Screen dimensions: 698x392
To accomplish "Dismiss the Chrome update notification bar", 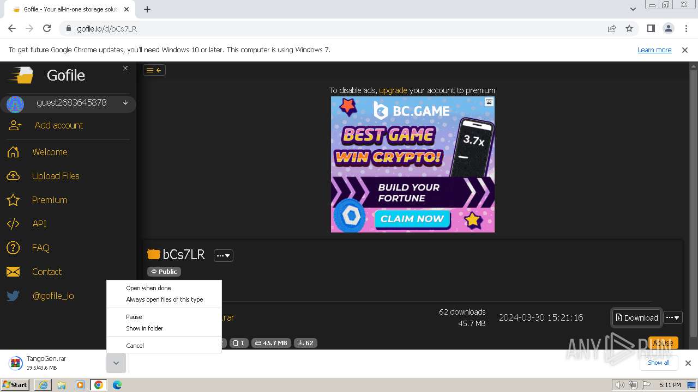I will 685,50.
